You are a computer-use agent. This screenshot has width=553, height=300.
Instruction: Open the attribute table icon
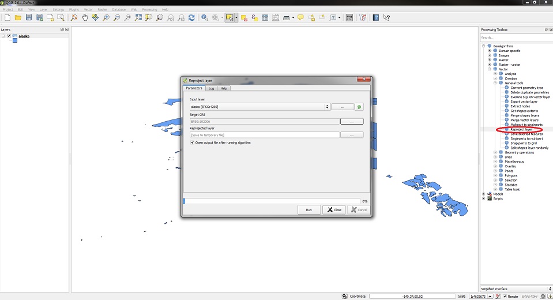click(265, 17)
